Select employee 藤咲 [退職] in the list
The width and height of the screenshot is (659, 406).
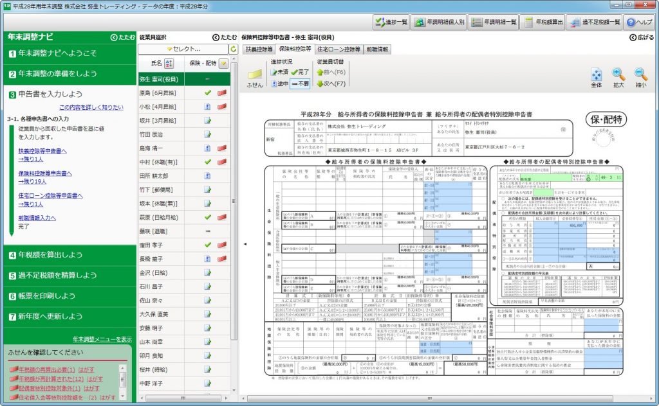click(185, 231)
